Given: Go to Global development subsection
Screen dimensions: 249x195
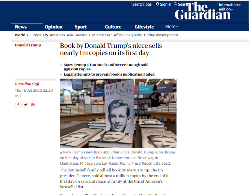Looking at the screenshot, I should coord(161,35).
